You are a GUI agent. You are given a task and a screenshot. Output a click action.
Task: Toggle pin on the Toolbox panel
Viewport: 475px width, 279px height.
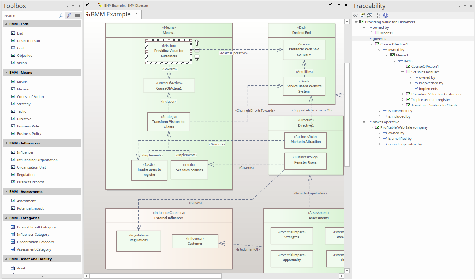72,6
